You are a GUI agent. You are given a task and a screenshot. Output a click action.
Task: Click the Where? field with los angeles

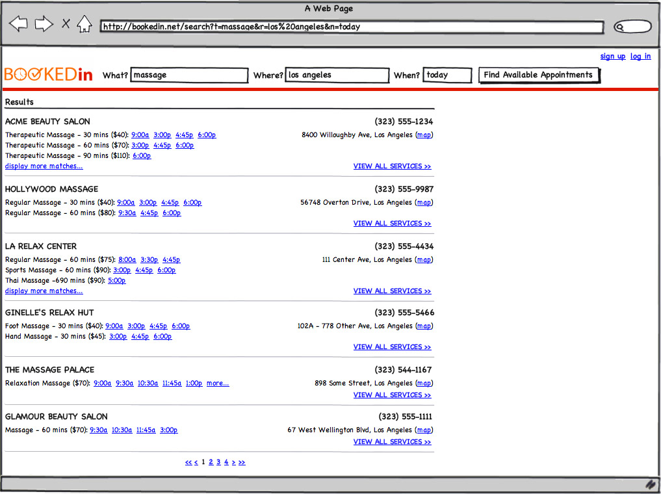337,75
